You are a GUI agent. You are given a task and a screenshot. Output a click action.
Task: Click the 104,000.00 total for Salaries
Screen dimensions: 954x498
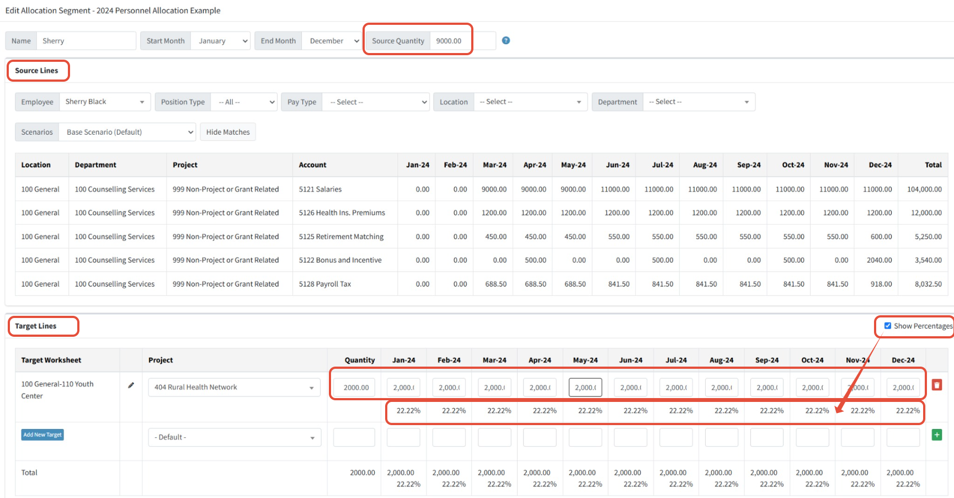[924, 189]
